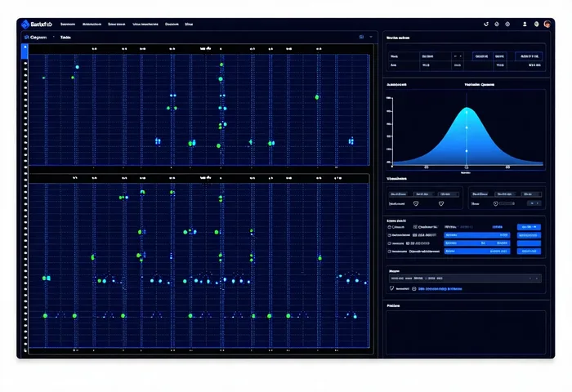Click the rightmost caret in wide combo box
Image resolution: width=572 pixels, height=392 pixels.
[537, 278]
